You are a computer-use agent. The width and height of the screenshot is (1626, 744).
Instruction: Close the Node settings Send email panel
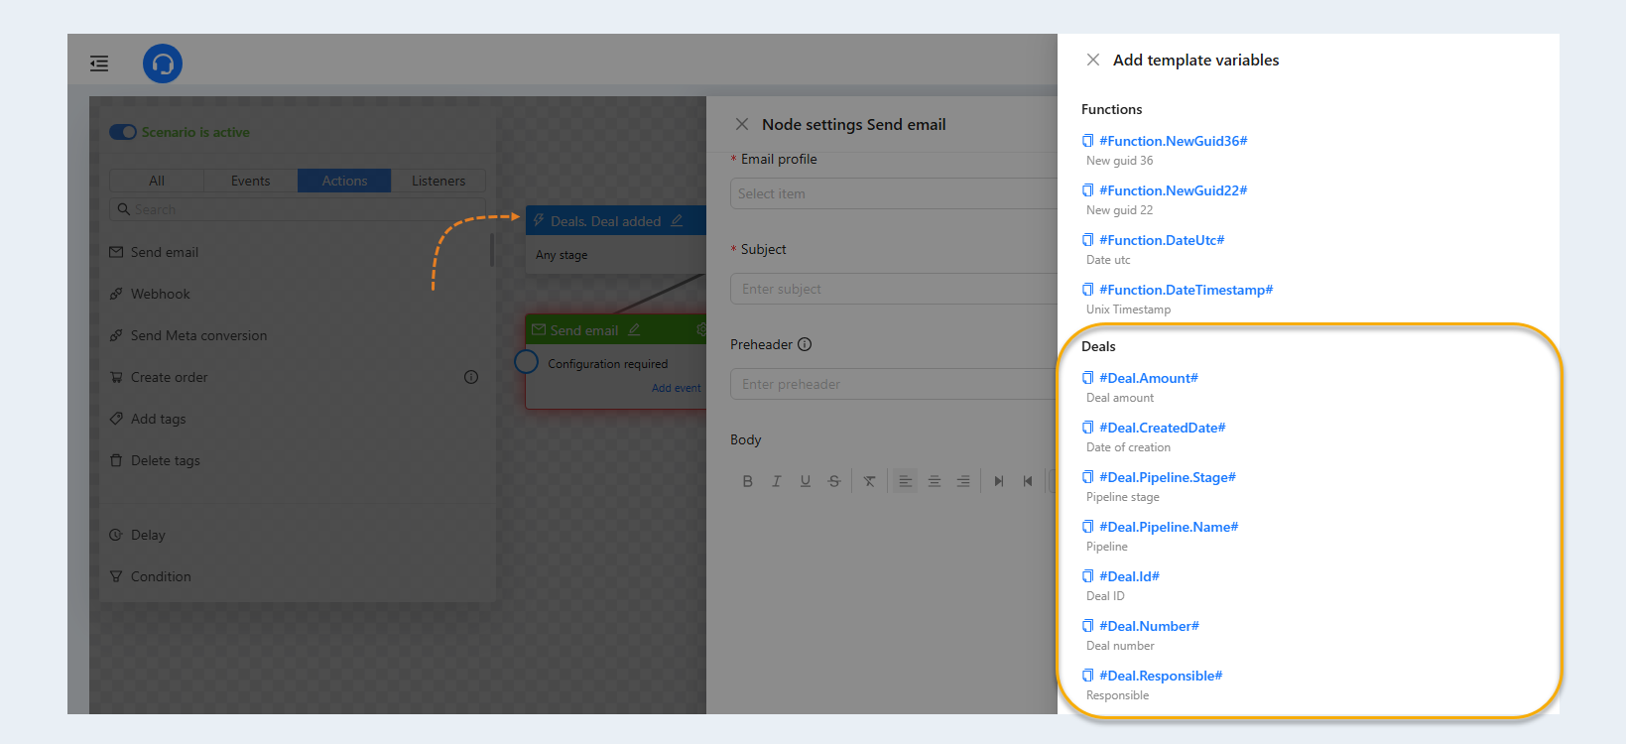point(742,124)
